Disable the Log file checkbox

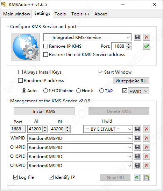15,177
